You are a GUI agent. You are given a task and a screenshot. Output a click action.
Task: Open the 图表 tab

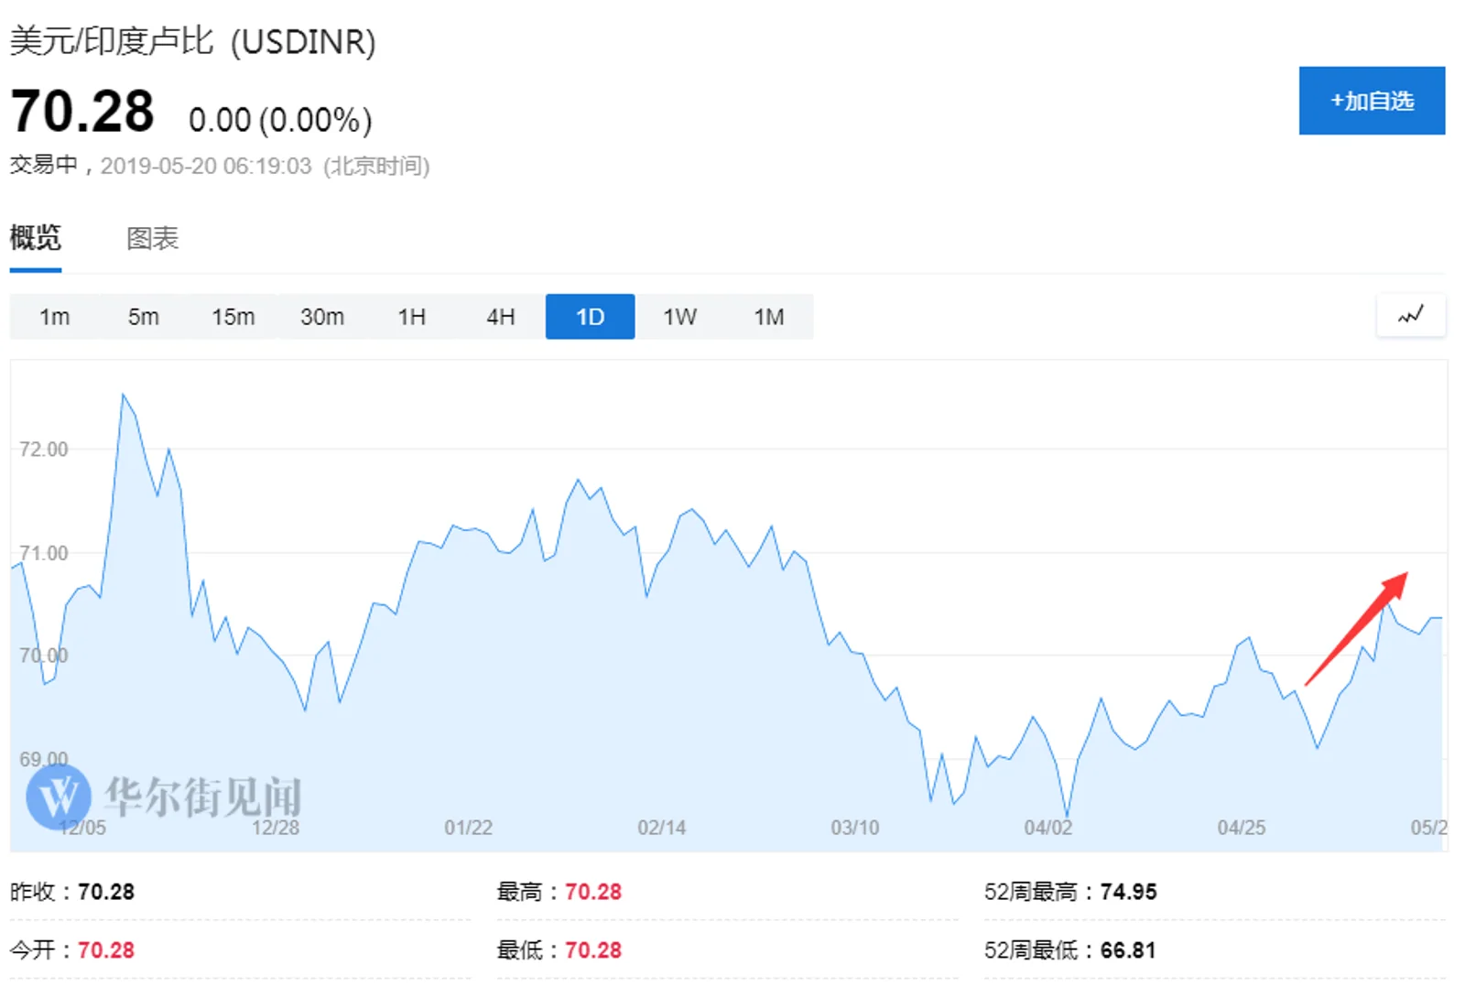(x=152, y=238)
